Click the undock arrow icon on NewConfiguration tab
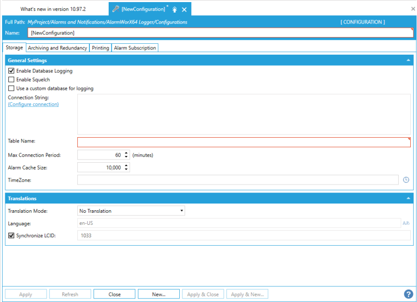 point(175,9)
